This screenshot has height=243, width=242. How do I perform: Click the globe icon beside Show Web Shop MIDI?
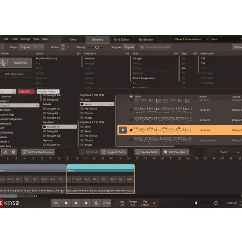(142, 47)
